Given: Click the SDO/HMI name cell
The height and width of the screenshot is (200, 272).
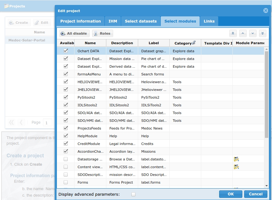Looking at the screenshot, I should pos(90,120).
